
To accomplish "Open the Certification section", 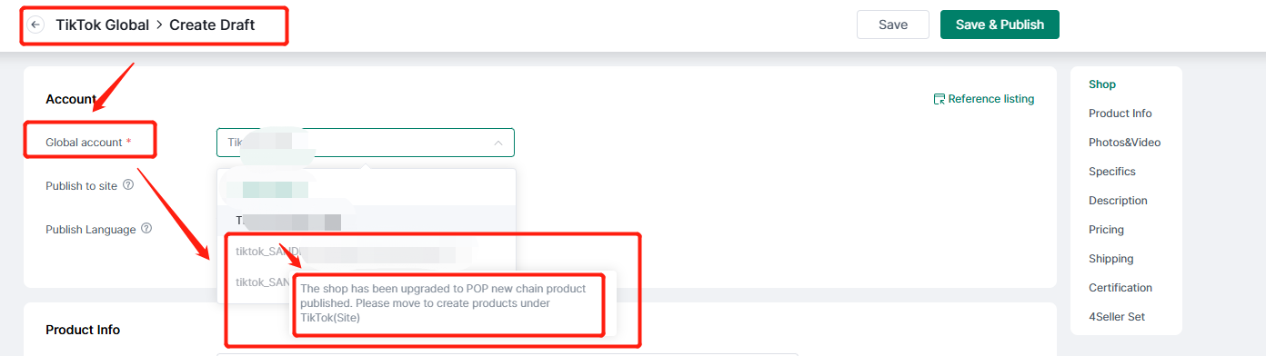I will (1120, 288).
